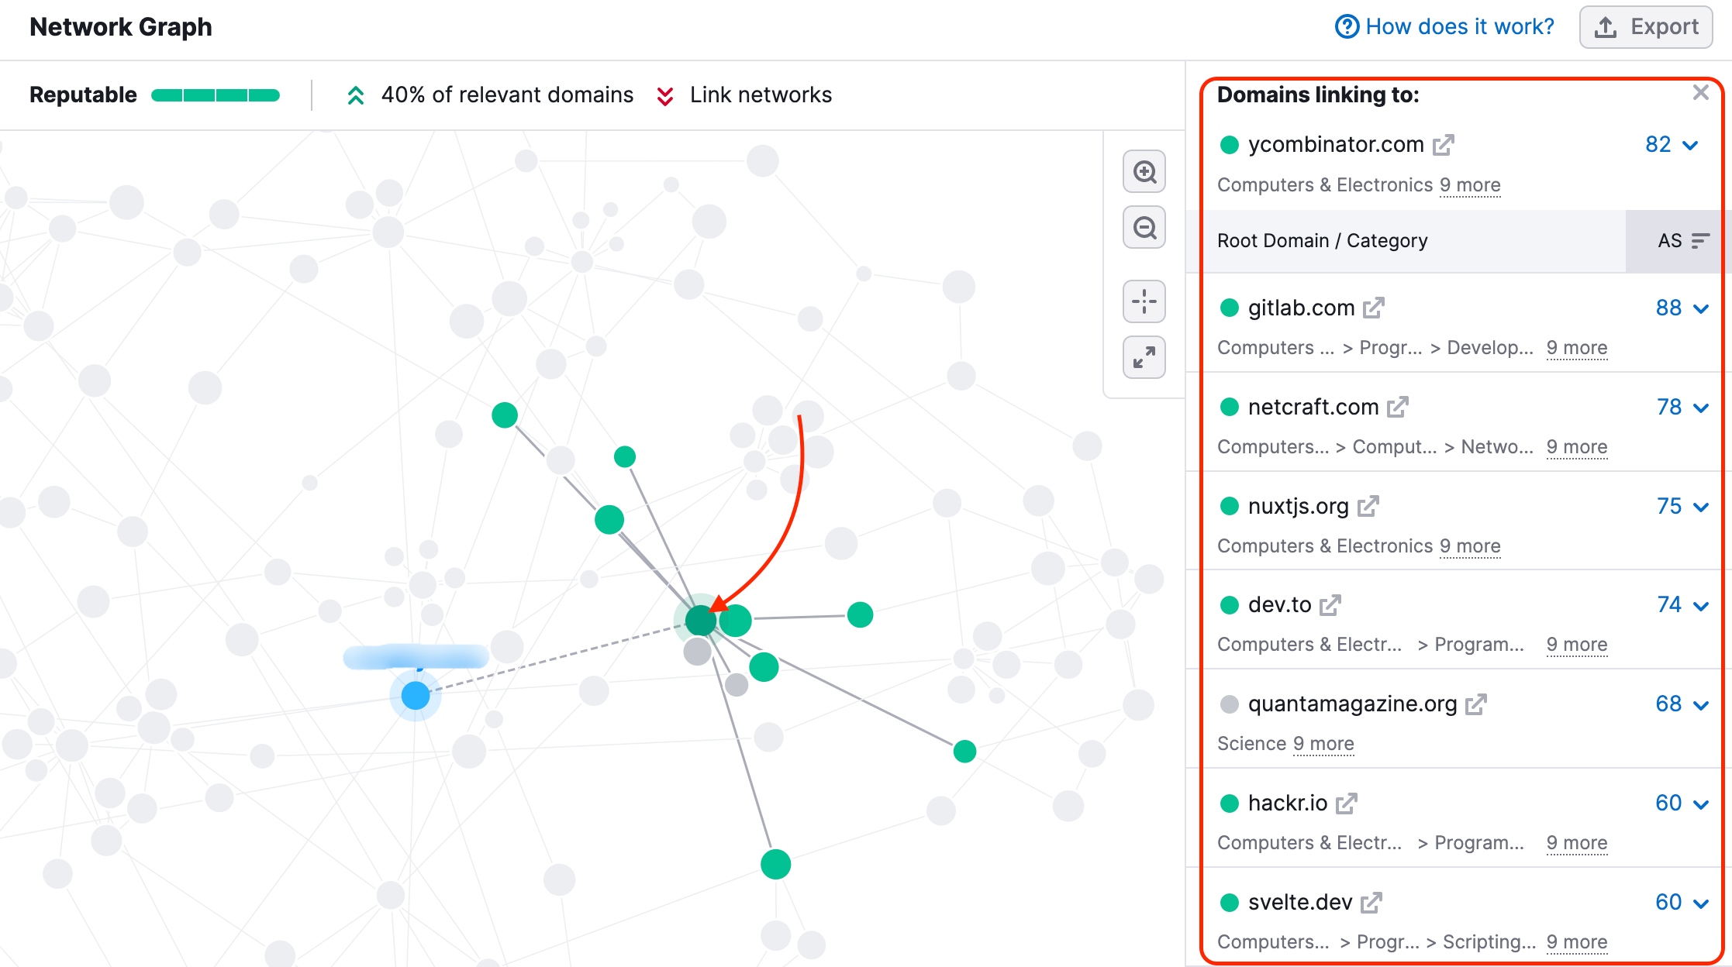The width and height of the screenshot is (1732, 967).
Task: Open netcraft.com external link icon
Action: point(1398,408)
